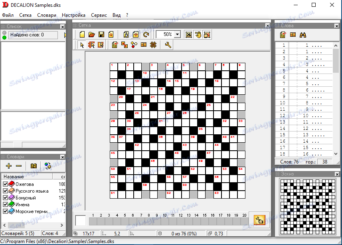Open the 50% zoom dropdown
The height and width of the screenshot is (245, 342).
point(177,35)
